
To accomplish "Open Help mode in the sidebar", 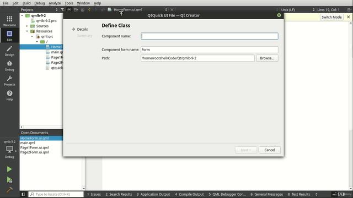I will (9, 95).
